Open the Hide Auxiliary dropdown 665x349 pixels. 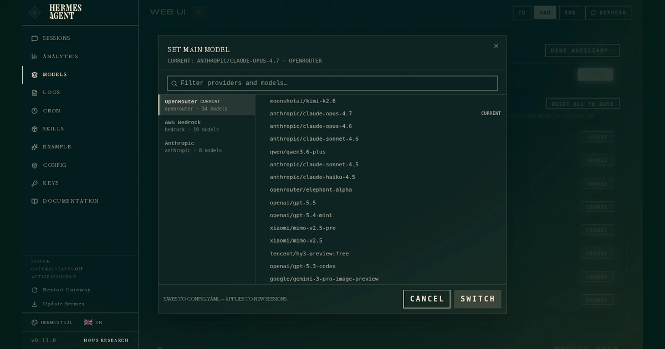pyautogui.click(x=582, y=50)
